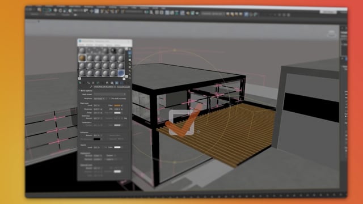Viewport: 363px width, 204px height.
Task: Click the Refraction Amount value field
Action: (x=96, y=135)
